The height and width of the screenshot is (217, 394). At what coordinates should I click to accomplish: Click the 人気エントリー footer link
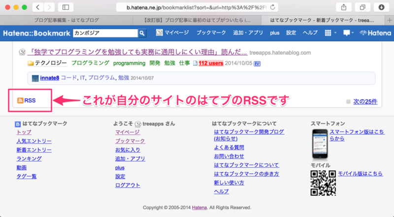pos(34,141)
